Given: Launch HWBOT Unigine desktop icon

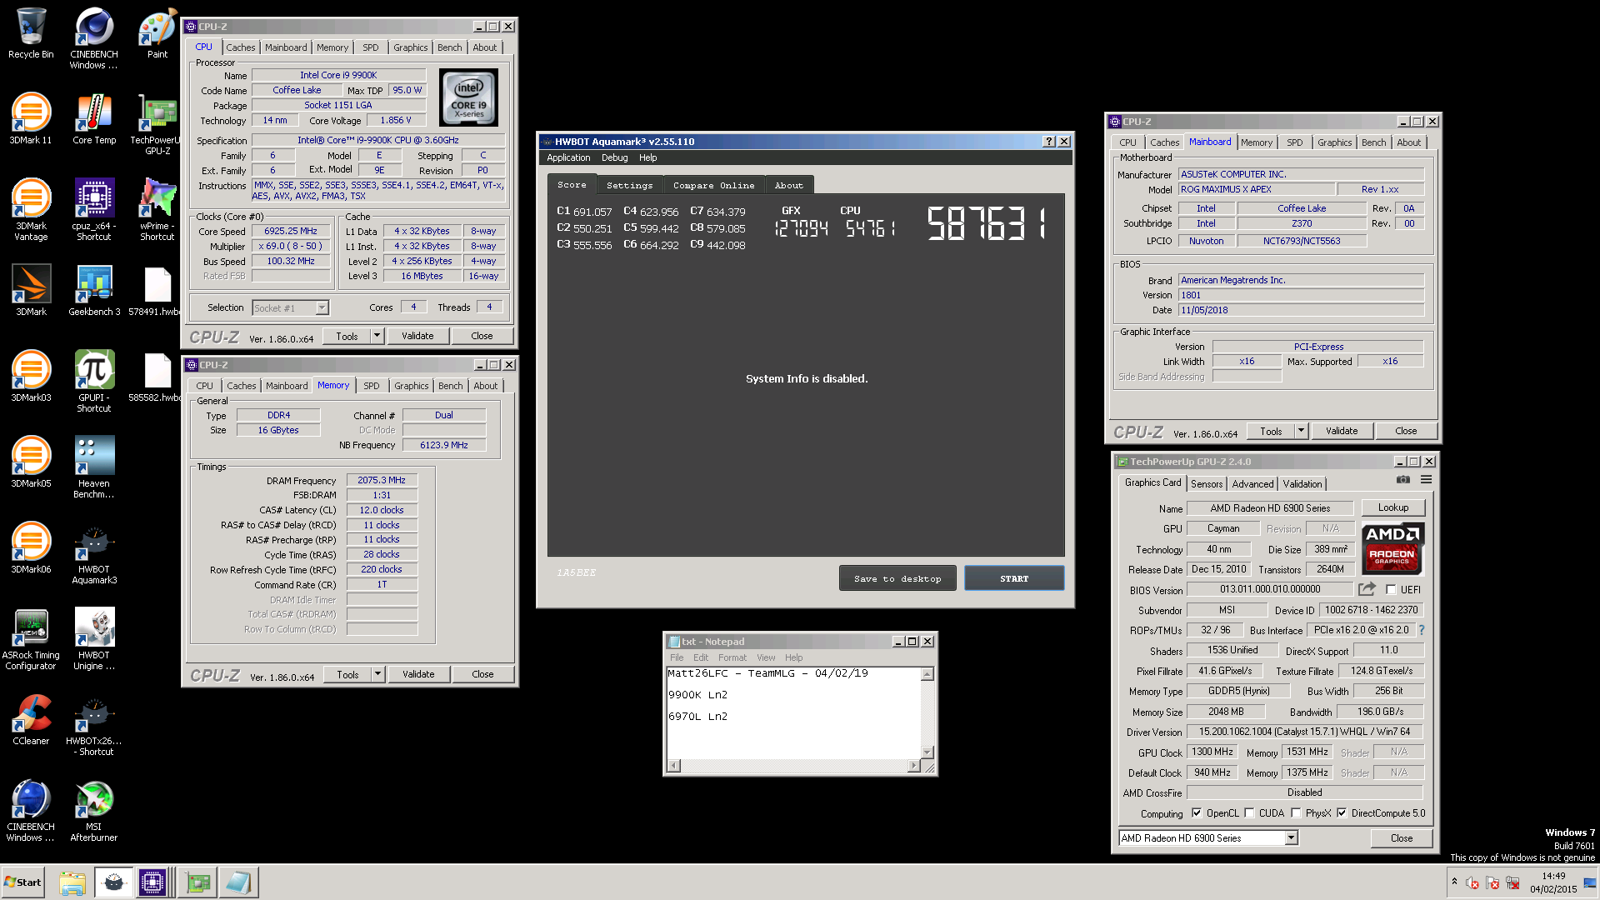Looking at the screenshot, I should coord(94,639).
